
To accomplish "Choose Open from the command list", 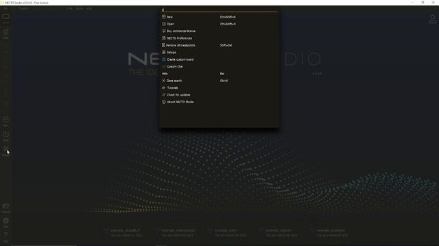I will click(219, 24).
